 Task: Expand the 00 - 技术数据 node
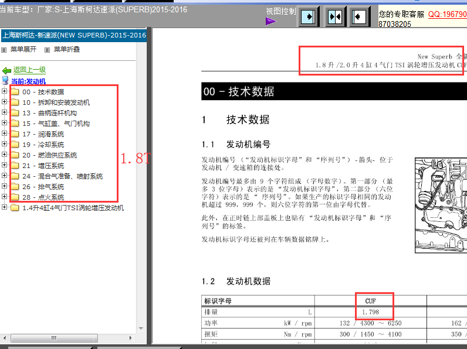[x=4, y=91]
